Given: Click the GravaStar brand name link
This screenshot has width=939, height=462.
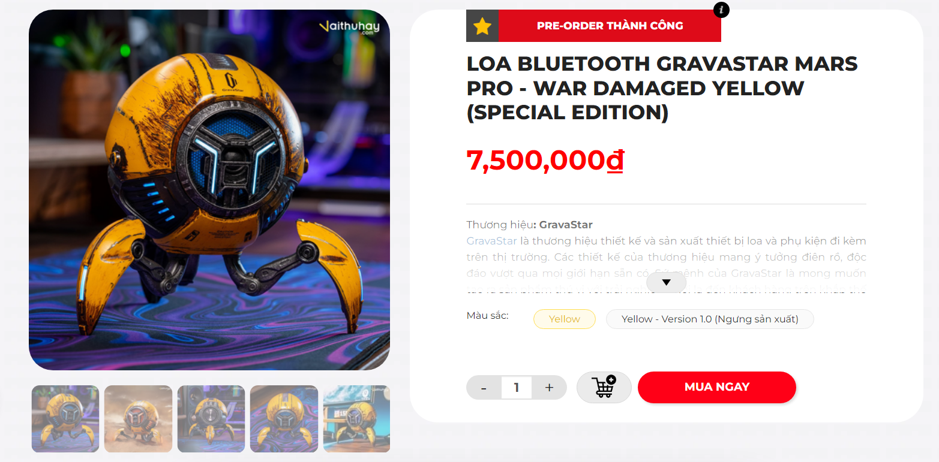Looking at the screenshot, I should point(566,225).
